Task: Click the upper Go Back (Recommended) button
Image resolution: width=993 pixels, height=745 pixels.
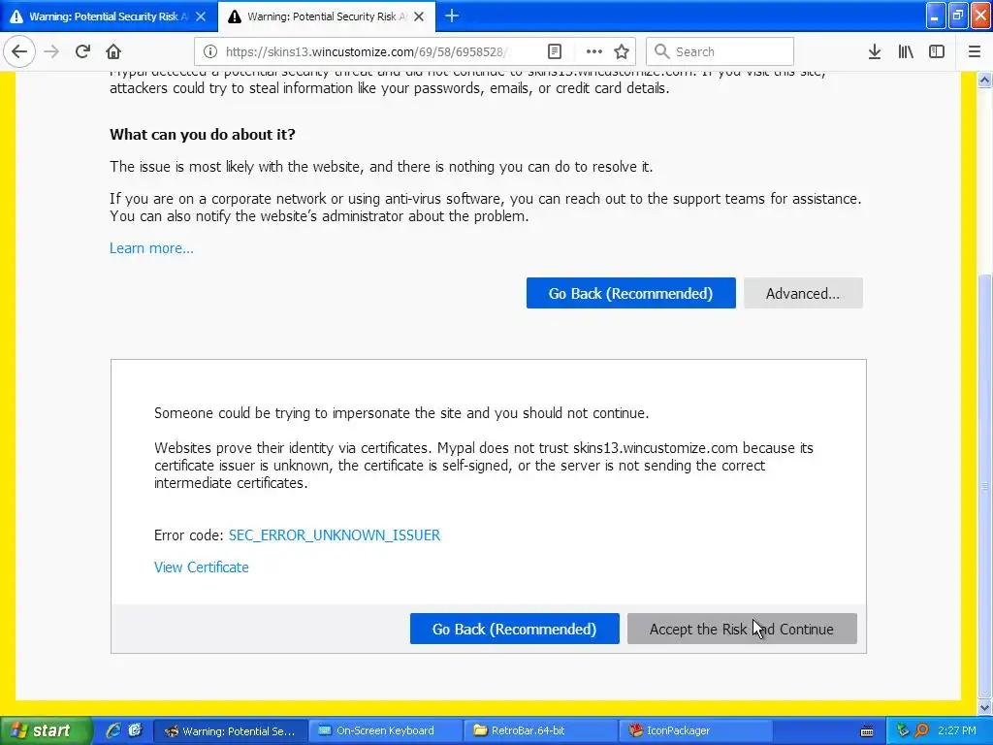Action: coord(630,293)
